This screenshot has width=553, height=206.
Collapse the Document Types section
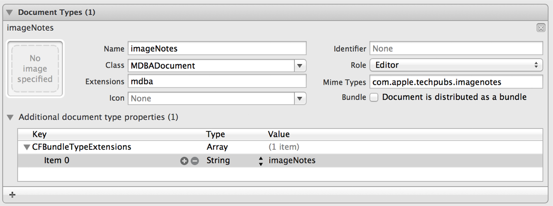10,12
